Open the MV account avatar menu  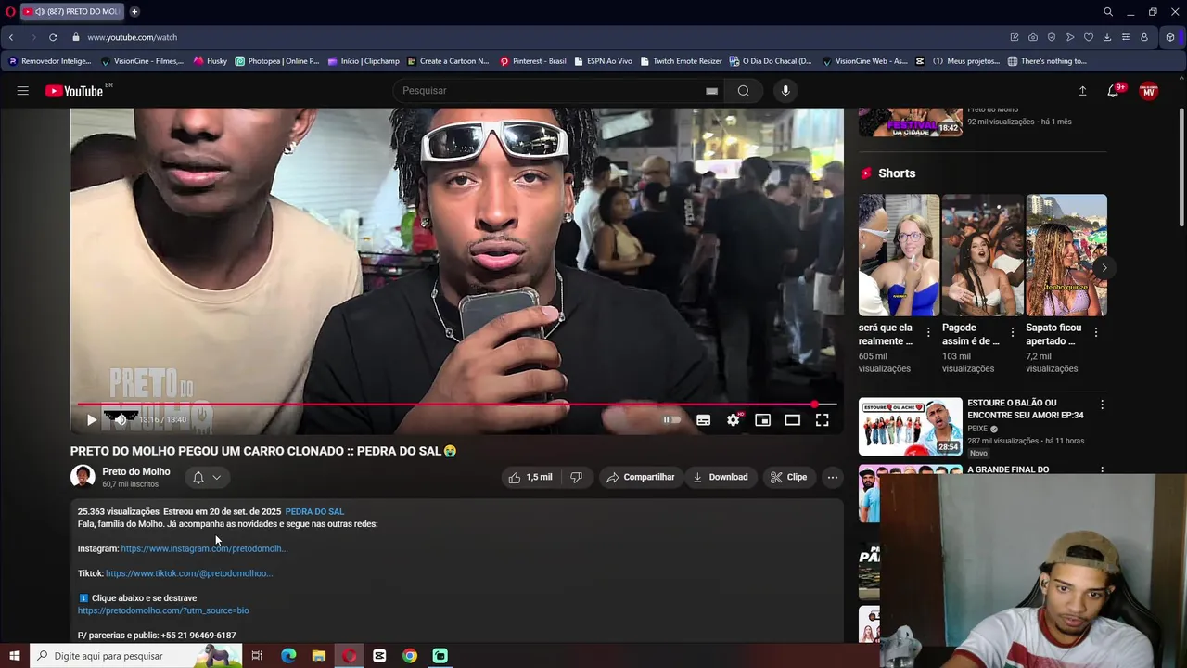coord(1149,91)
